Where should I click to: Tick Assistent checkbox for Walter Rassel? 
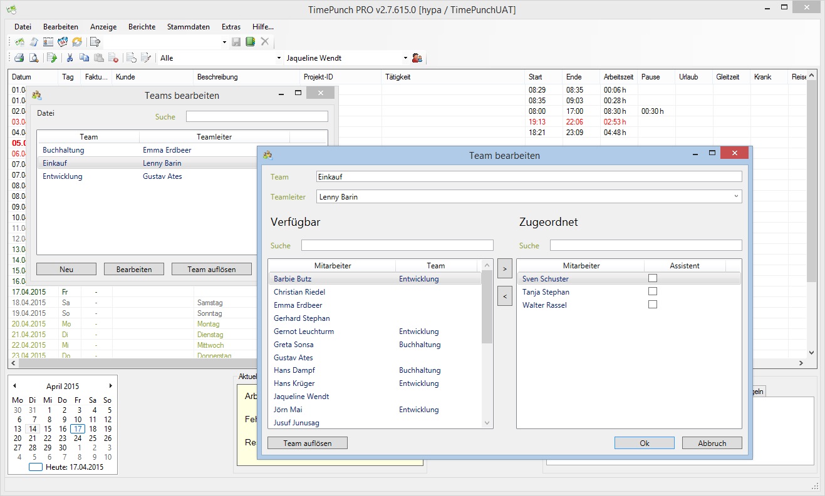pyautogui.click(x=652, y=305)
